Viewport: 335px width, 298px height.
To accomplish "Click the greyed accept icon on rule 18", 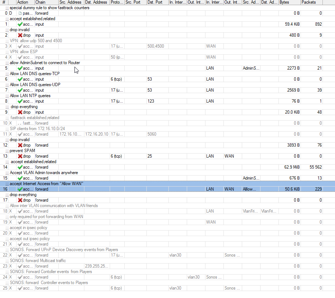I will (x=20, y=211).
